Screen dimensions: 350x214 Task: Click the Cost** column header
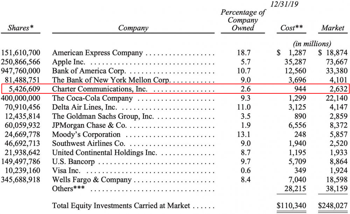coord(292,28)
